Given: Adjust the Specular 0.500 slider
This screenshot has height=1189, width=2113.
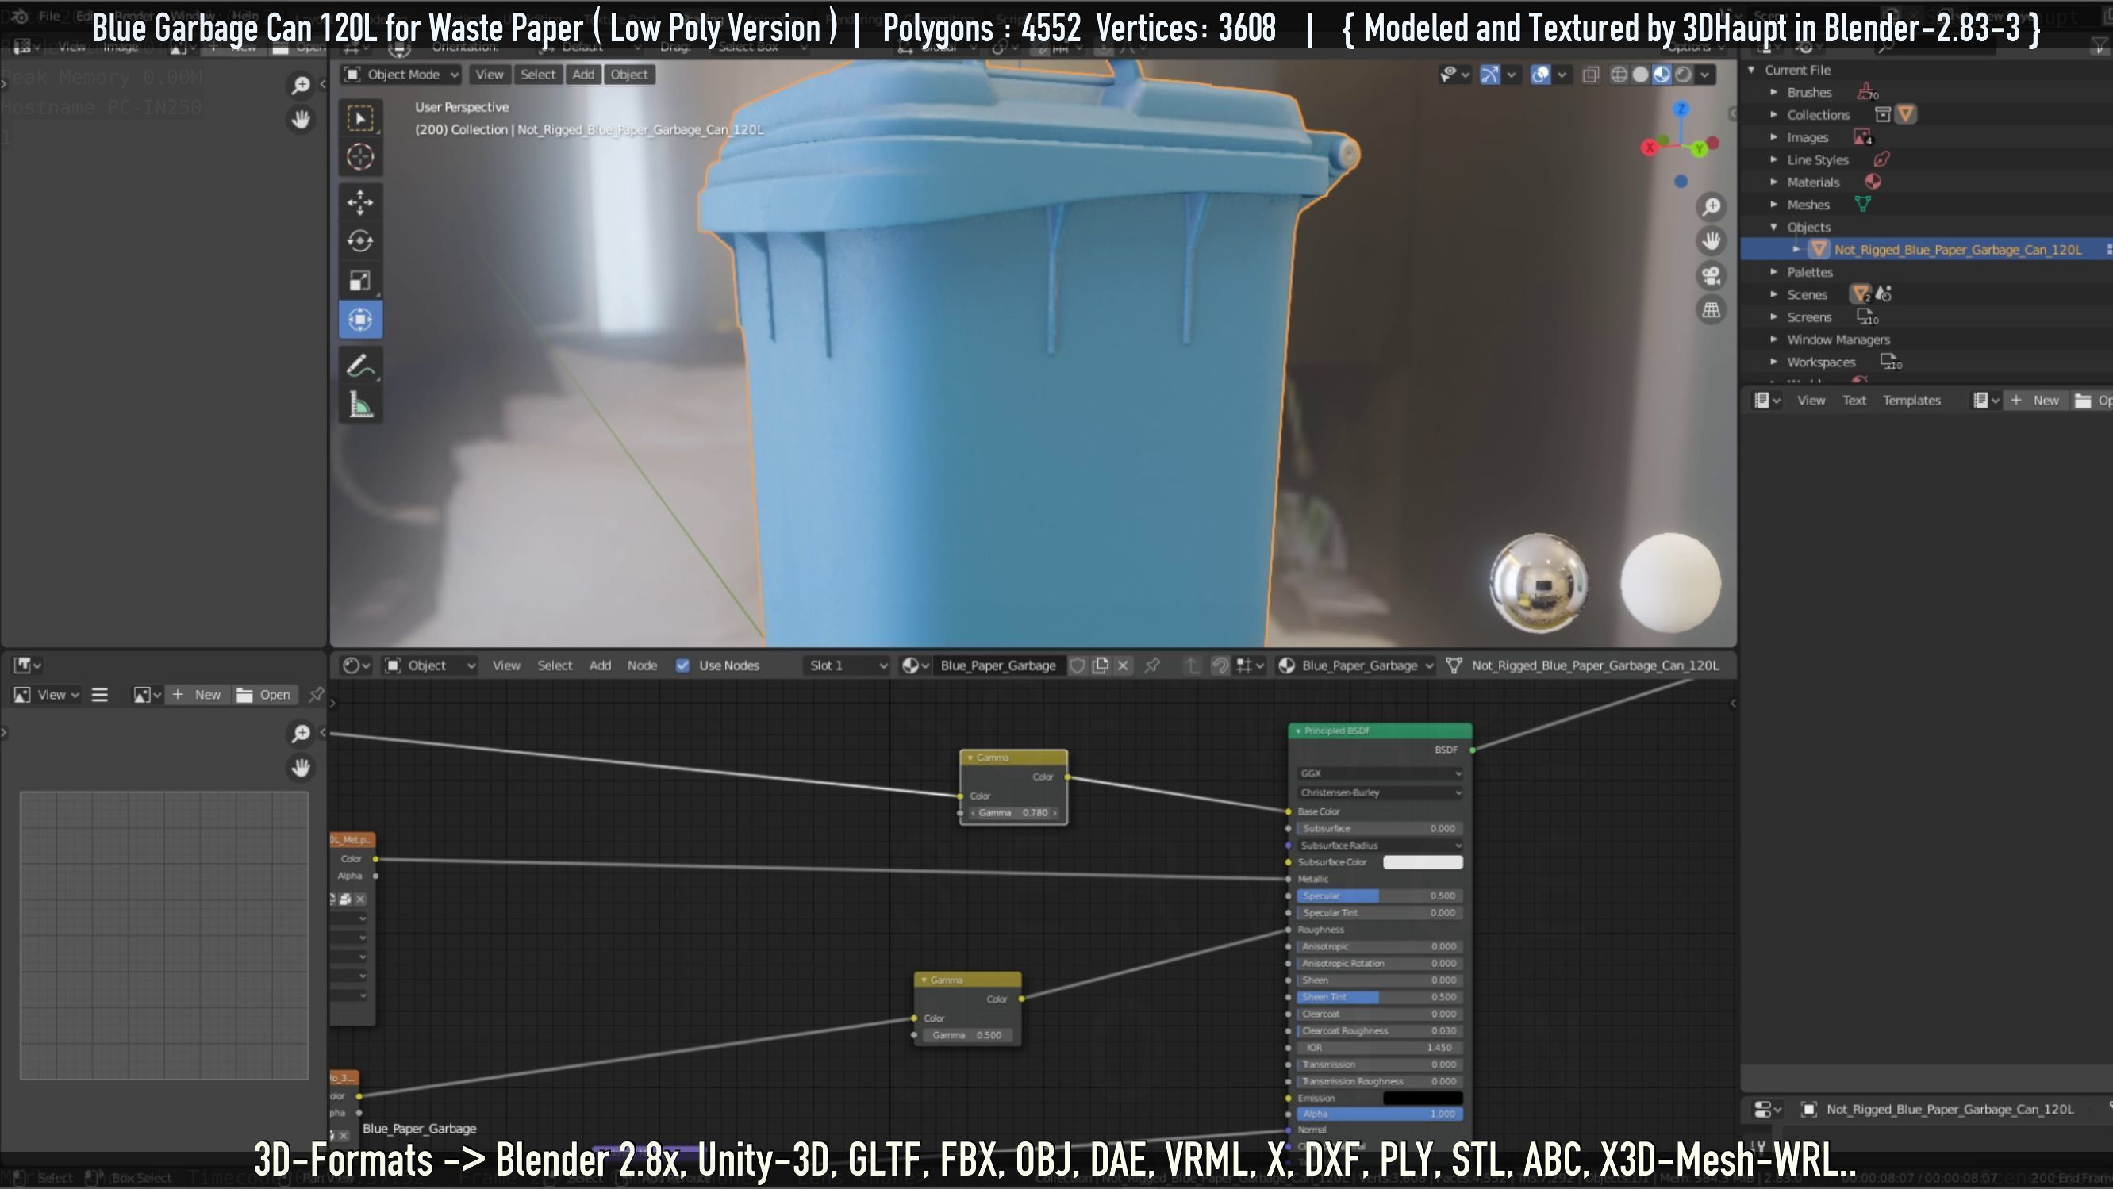Looking at the screenshot, I should (x=1380, y=896).
